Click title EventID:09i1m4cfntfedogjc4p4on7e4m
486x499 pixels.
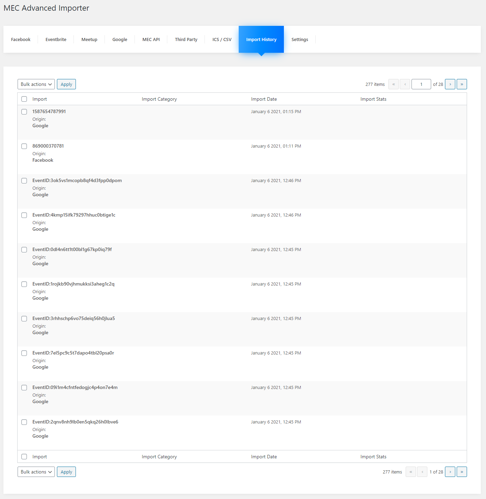[75, 387]
